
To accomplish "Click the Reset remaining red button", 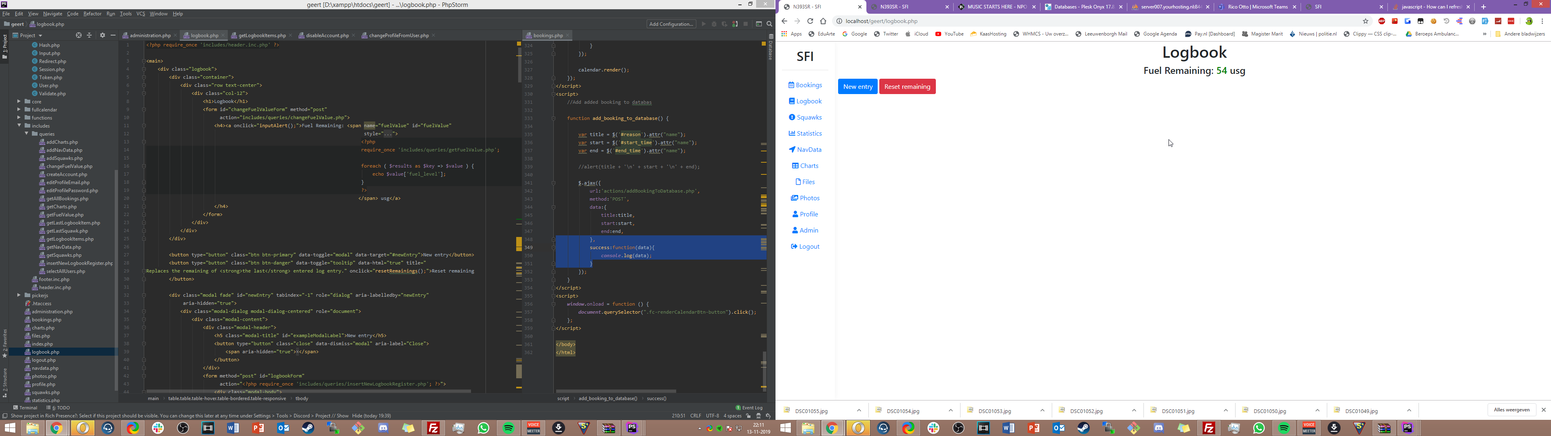I will (x=907, y=87).
